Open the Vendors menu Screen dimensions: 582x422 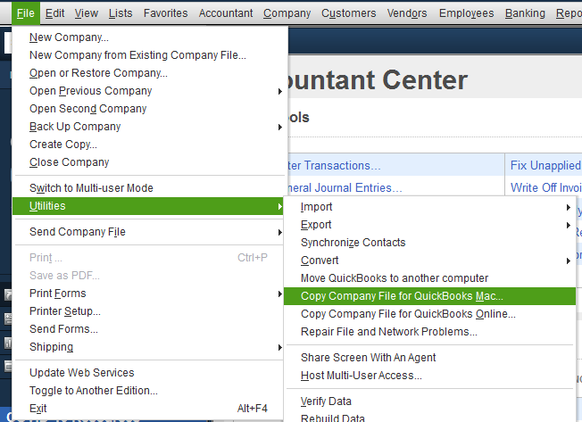coord(407,13)
